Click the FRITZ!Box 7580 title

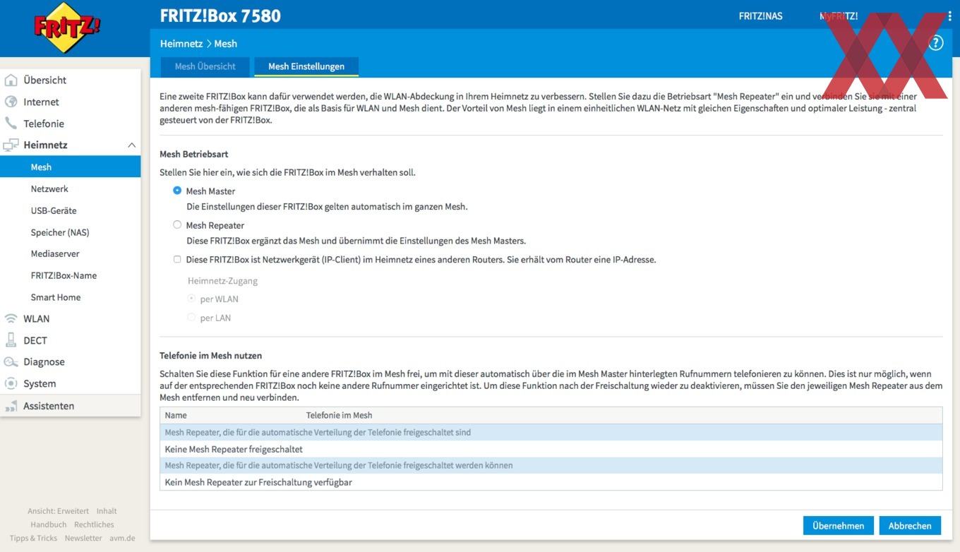click(x=220, y=16)
